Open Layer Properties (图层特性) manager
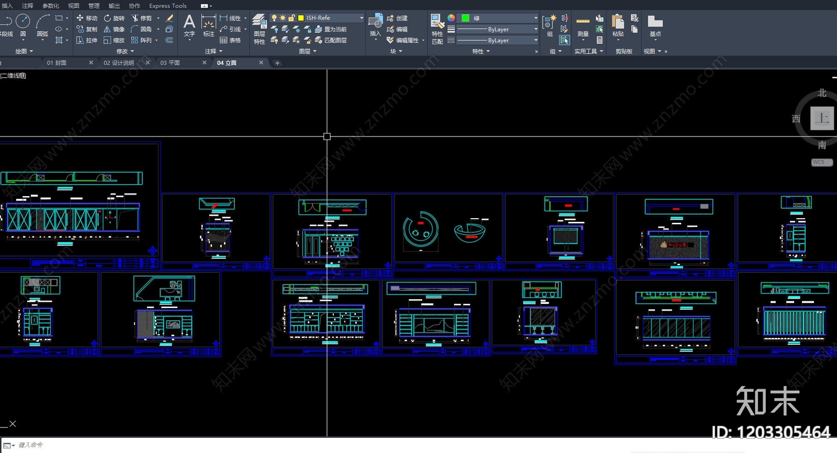The width and height of the screenshot is (837, 453). point(259,29)
